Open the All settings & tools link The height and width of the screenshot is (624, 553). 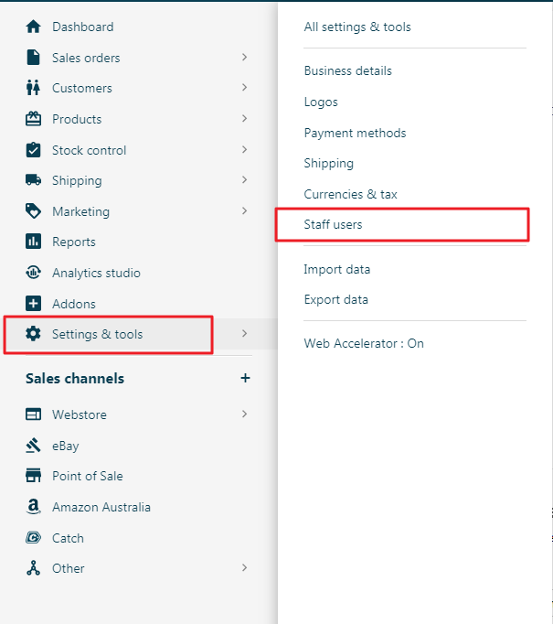coord(357,27)
